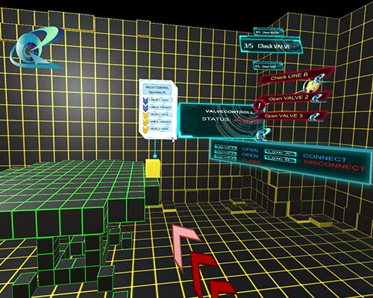Click the swirl icon beside Open VALVE 2

(316, 98)
